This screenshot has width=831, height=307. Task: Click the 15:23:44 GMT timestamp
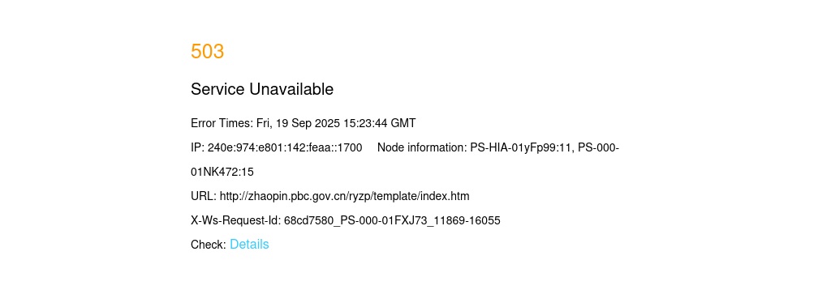tap(380, 123)
